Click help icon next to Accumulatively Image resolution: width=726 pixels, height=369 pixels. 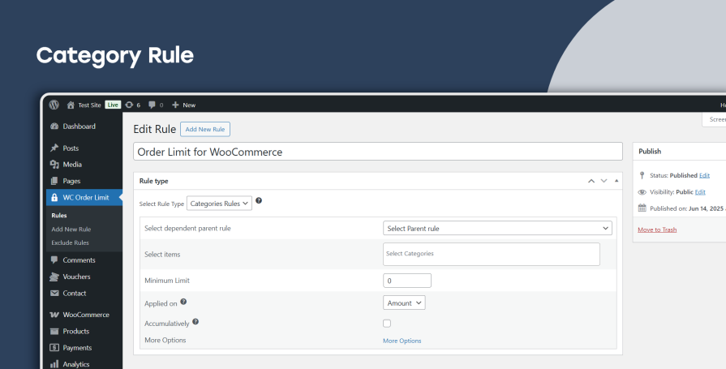(x=195, y=321)
